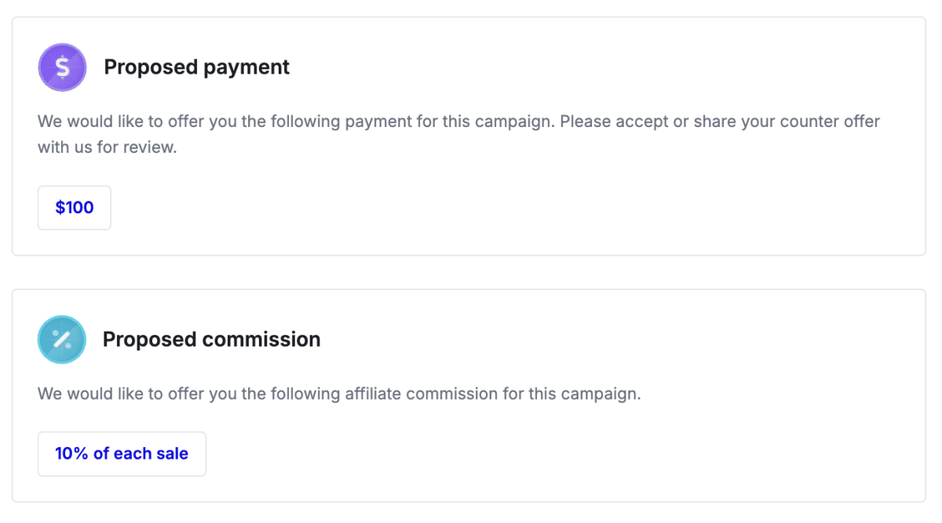Image resolution: width=942 pixels, height=523 pixels.
Task: Click the white S symbol inside purple circle
Action: [62, 67]
